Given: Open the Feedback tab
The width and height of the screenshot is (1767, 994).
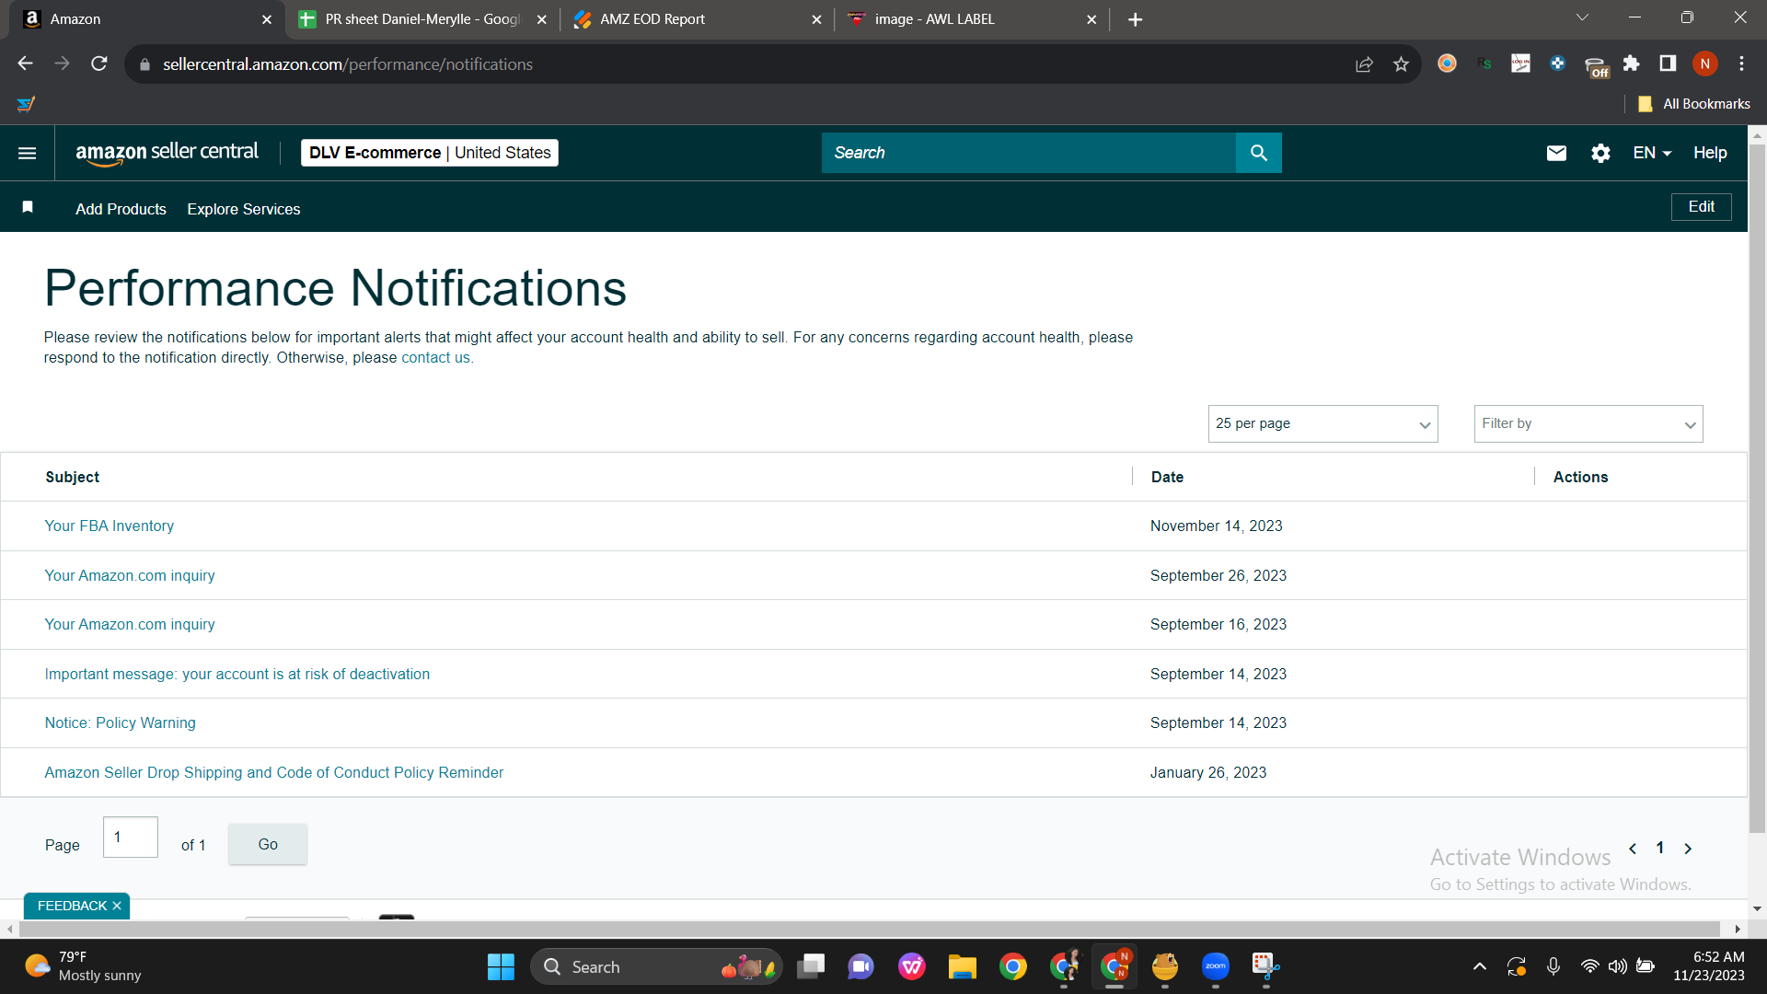Looking at the screenshot, I should [72, 907].
